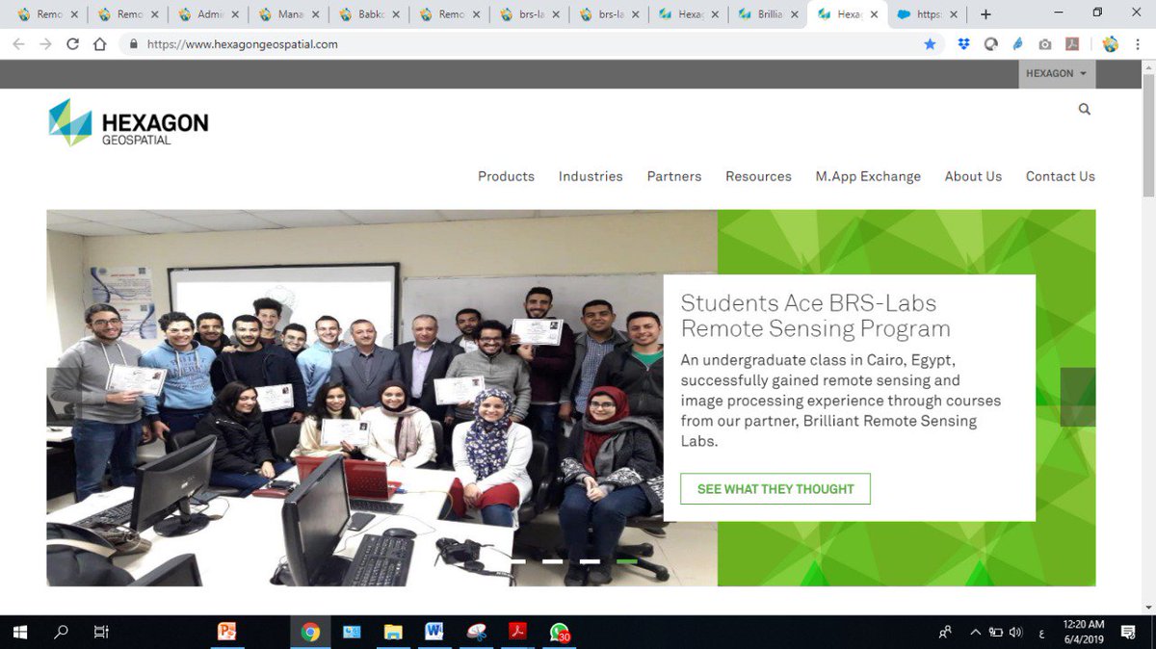Open File Explorer folder in taskbar

tap(393, 632)
